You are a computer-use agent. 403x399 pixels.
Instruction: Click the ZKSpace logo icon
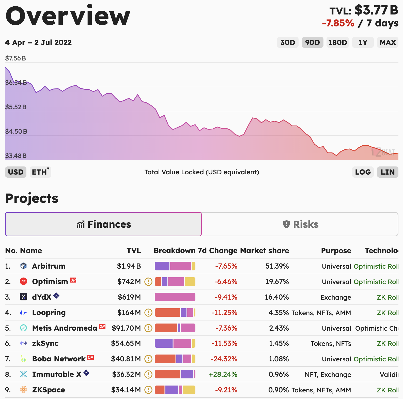[x=23, y=390]
